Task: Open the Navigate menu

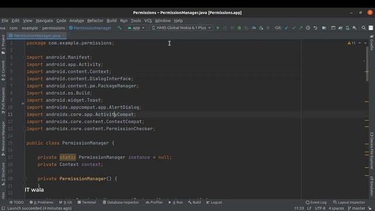Action: point(45,21)
